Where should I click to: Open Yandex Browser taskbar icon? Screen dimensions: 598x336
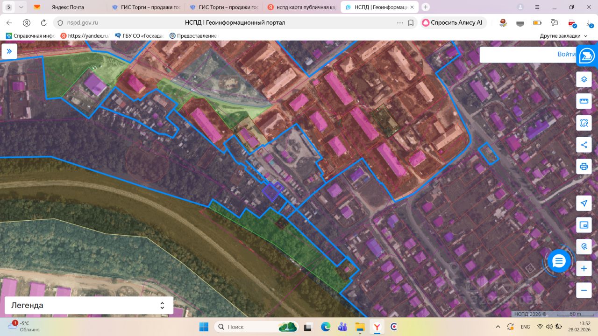[x=377, y=327]
